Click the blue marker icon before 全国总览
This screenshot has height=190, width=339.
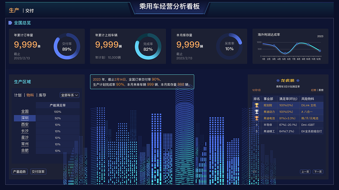click(10, 23)
